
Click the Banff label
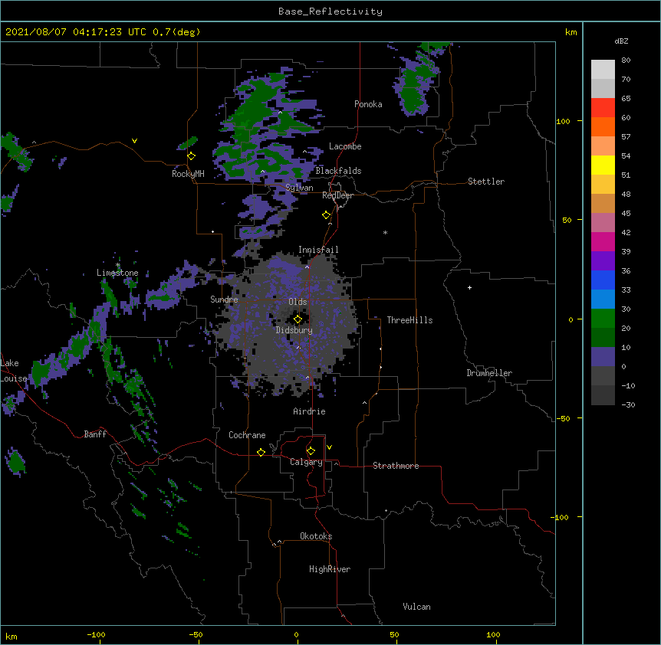[x=95, y=434]
